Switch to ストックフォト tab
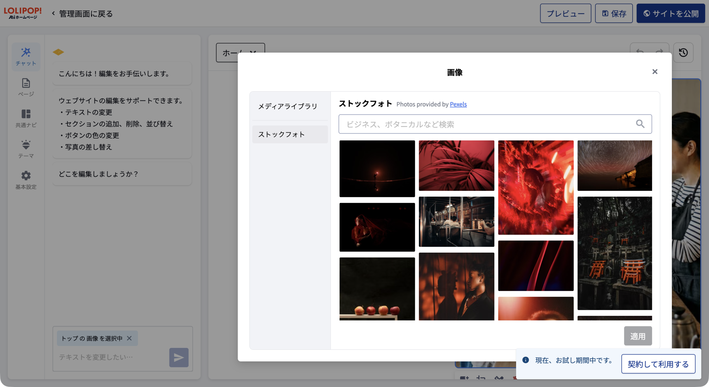The image size is (709, 387). [290, 134]
